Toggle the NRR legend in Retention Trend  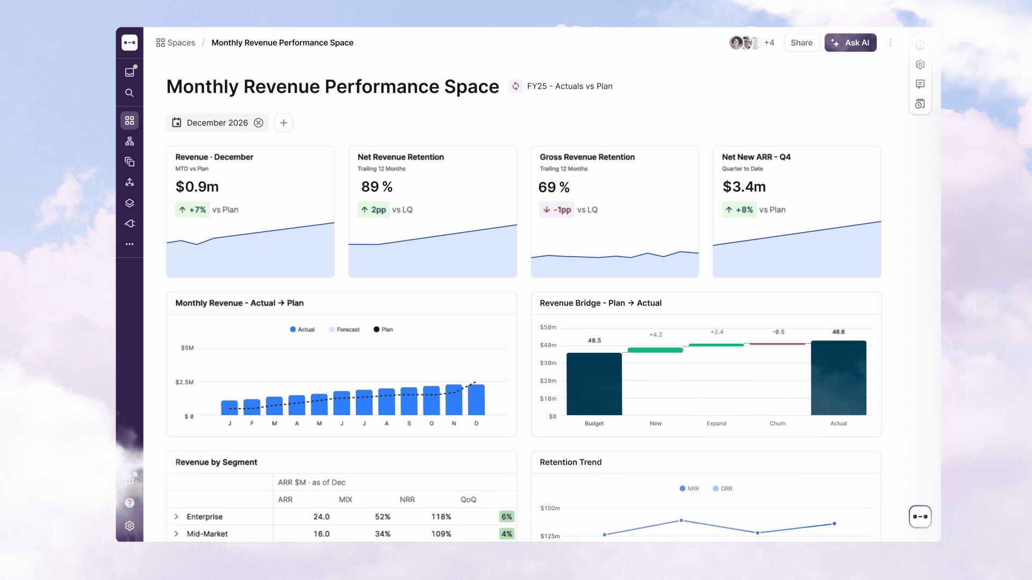click(689, 489)
